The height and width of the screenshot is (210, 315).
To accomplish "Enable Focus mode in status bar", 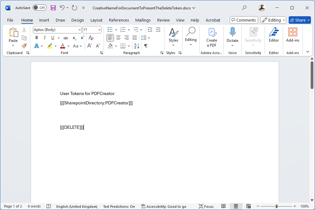I will tap(206, 206).
